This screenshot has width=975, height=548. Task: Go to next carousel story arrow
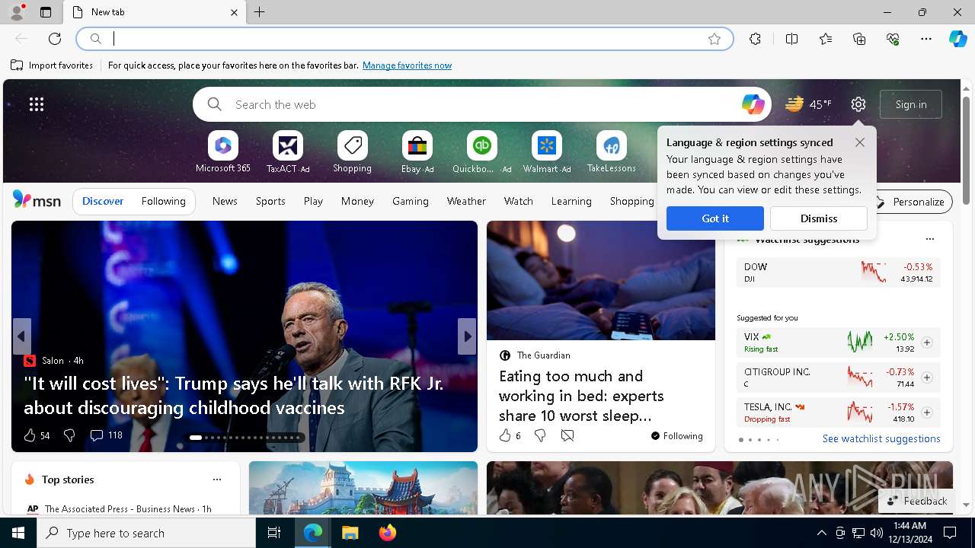(x=467, y=336)
